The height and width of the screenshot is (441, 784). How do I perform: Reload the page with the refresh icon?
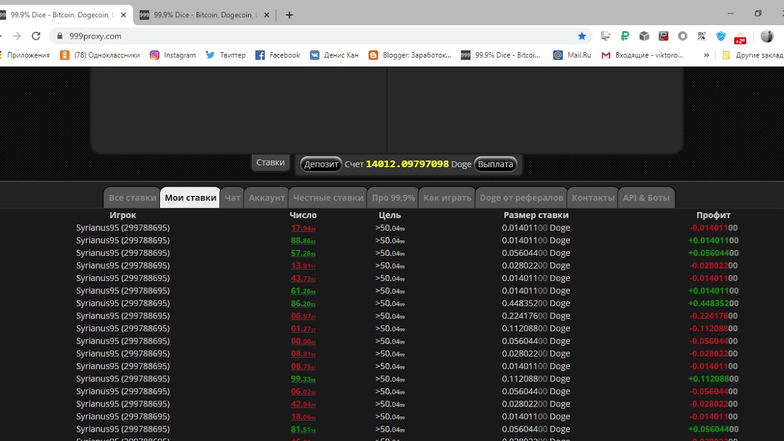36,36
